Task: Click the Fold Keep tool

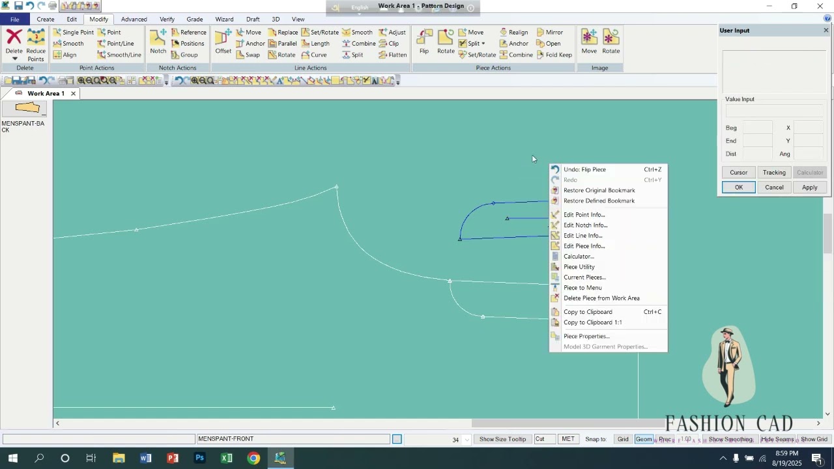Action: 554,55
